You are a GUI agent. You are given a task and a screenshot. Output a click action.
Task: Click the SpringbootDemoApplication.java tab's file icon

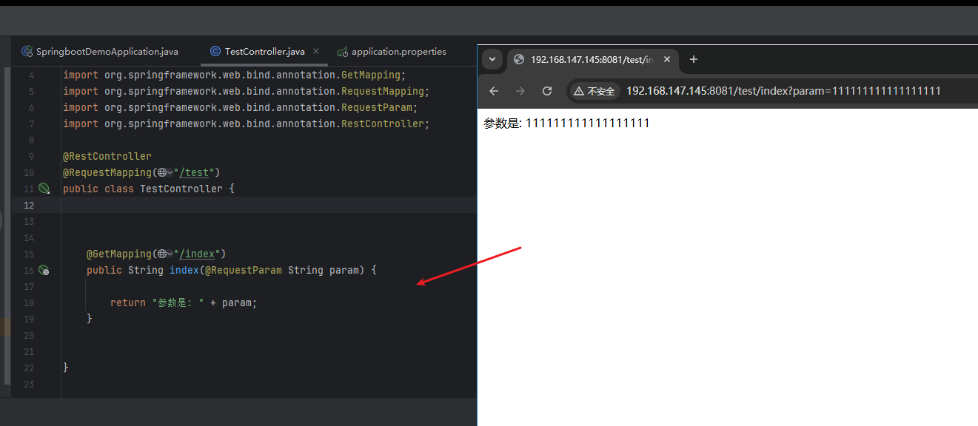pyautogui.click(x=27, y=52)
